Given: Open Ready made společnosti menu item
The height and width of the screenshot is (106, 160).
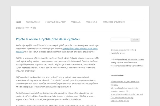Looking at the screenshot, I should pos(114,22).
